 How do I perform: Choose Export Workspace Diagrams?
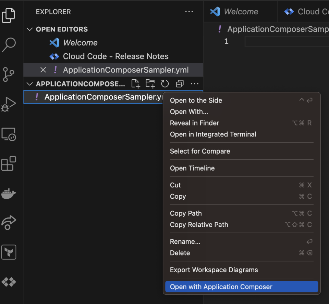214,270
